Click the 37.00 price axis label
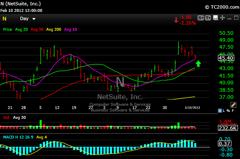The width and height of the screenshot is (240, 159). pyautogui.click(x=226, y=97)
